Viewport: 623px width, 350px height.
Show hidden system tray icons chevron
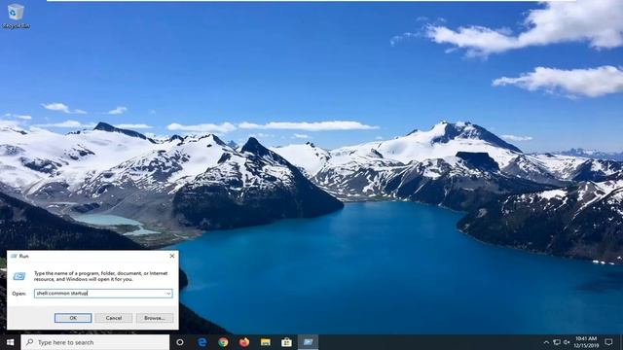point(546,342)
